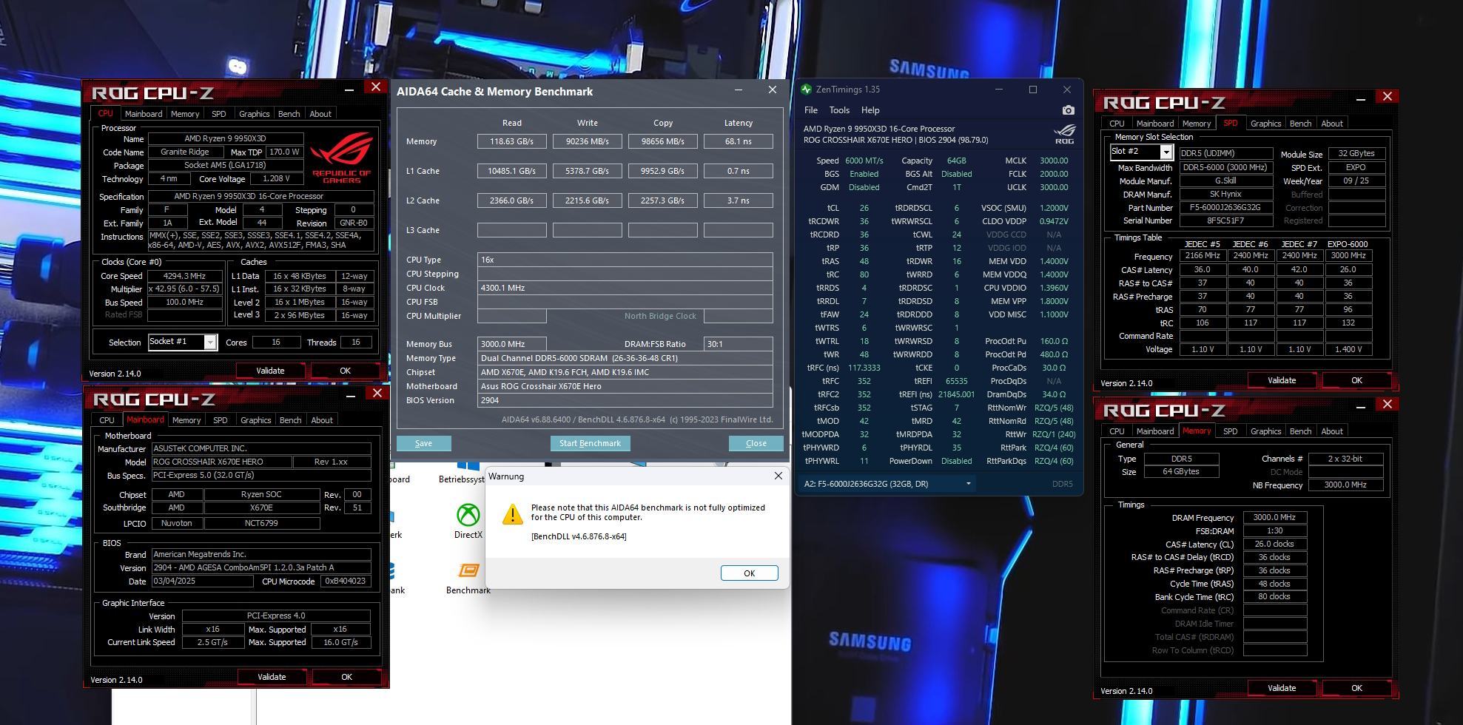Switch to SPD tab in CPU-Z memory window
1463x725 pixels.
pos(1230,431)
